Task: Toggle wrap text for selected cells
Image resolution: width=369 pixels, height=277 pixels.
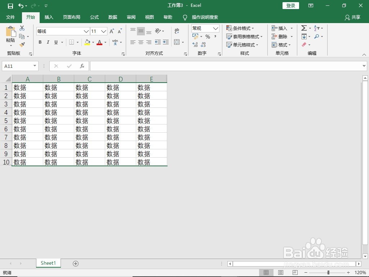Action: tap(177, 31)
